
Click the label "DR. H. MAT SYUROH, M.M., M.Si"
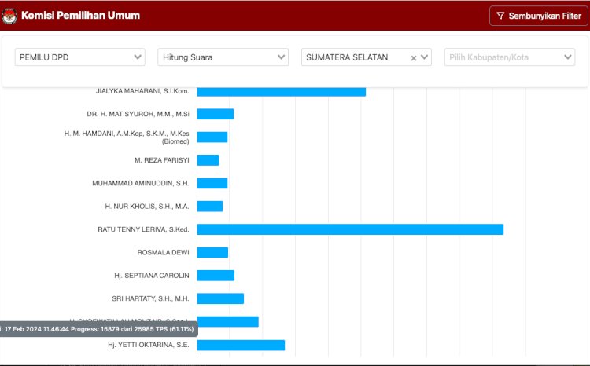pos(138,114)
